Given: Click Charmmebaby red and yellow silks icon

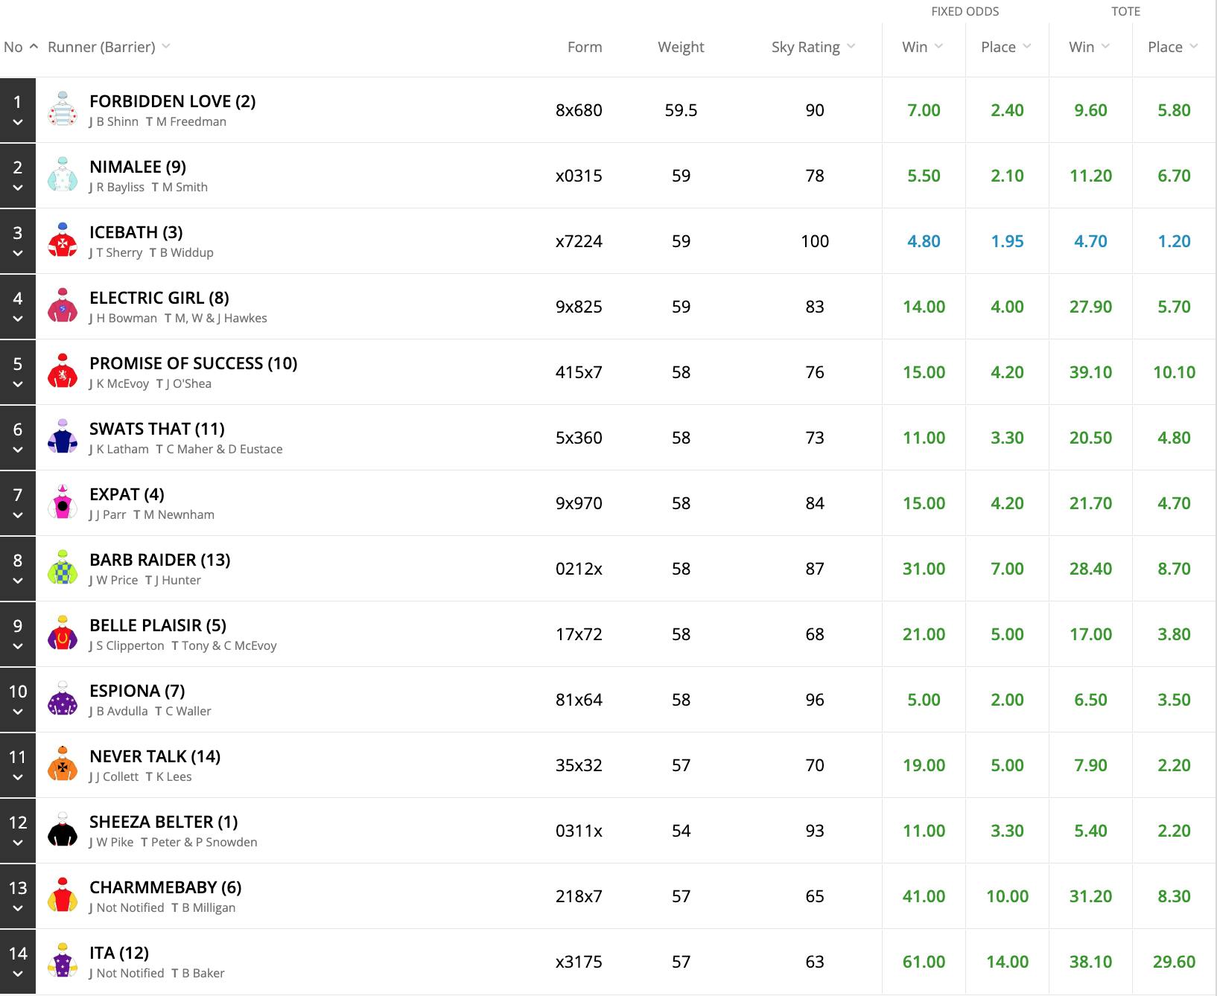Looking at the screenshot, I should pos(63,896).
